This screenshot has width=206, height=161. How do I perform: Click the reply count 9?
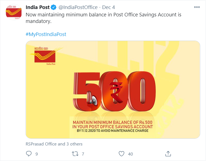pyautogui.click(x=36, y=154)
